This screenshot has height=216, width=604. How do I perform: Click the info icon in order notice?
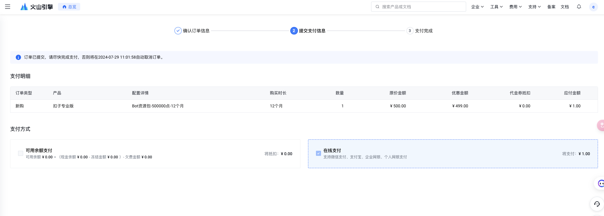pyautogui.click(x=18, y=57)
